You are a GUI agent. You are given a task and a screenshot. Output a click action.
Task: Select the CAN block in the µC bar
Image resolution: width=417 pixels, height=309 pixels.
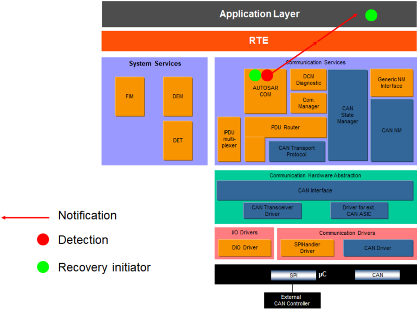coord(378,275)
